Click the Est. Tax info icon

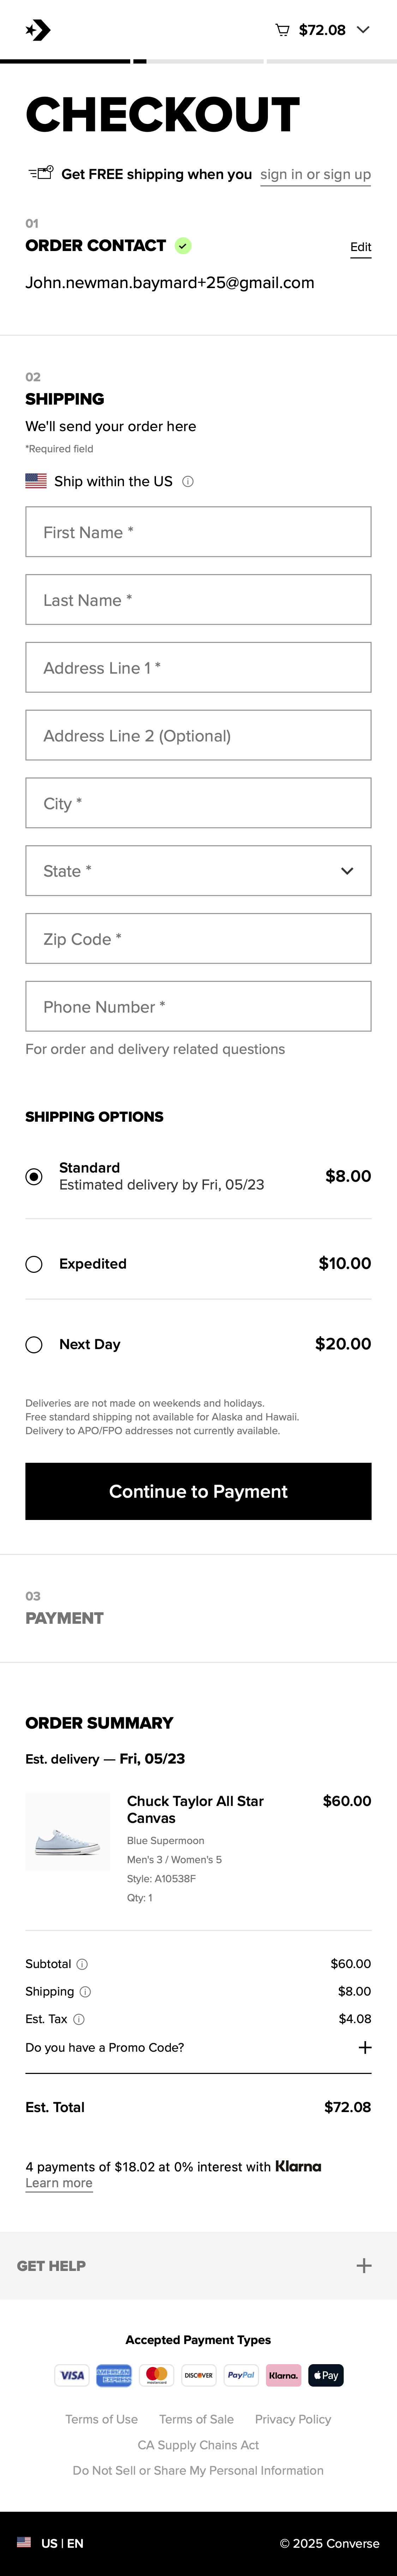pos(79,2019)
